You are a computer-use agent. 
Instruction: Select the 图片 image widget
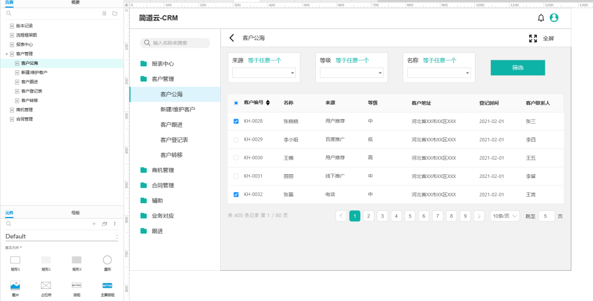[x=15, y=285]
